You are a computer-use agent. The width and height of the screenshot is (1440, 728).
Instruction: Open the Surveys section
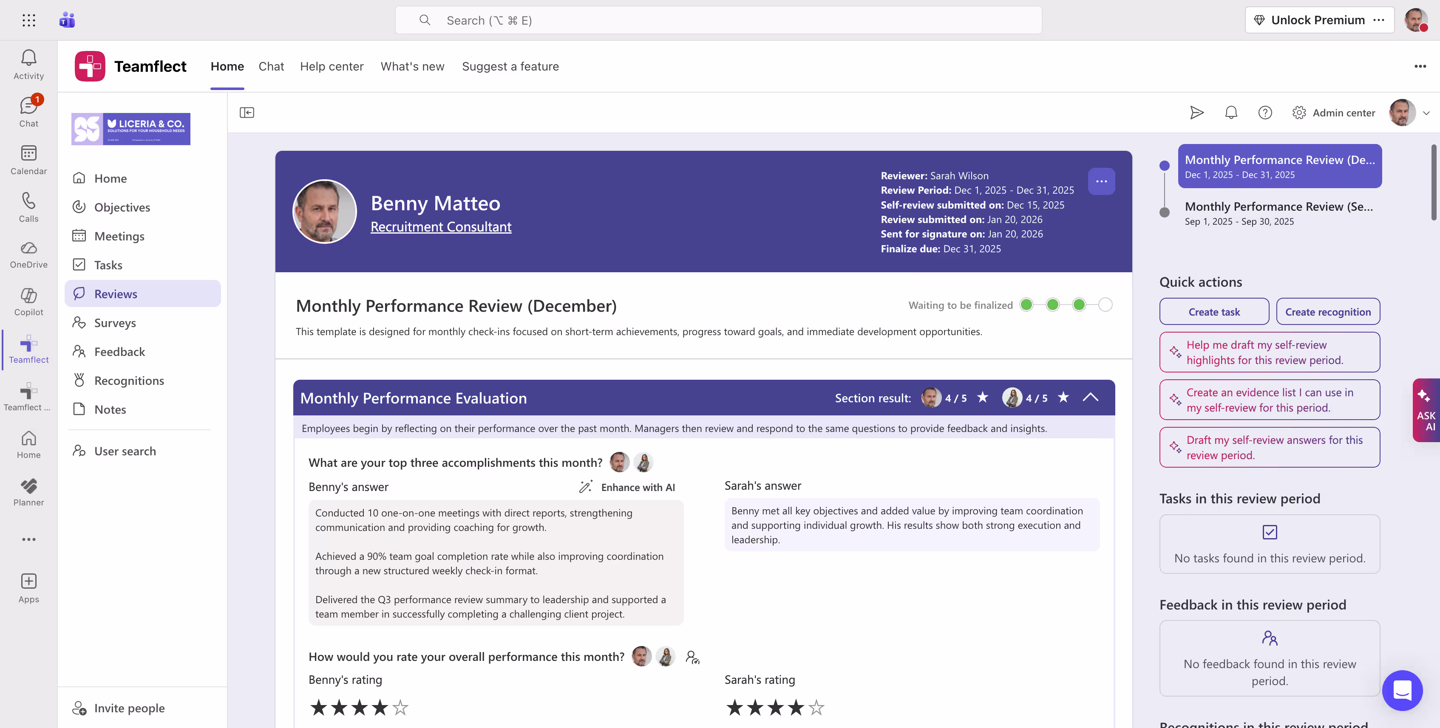click(x=115, y=322)
